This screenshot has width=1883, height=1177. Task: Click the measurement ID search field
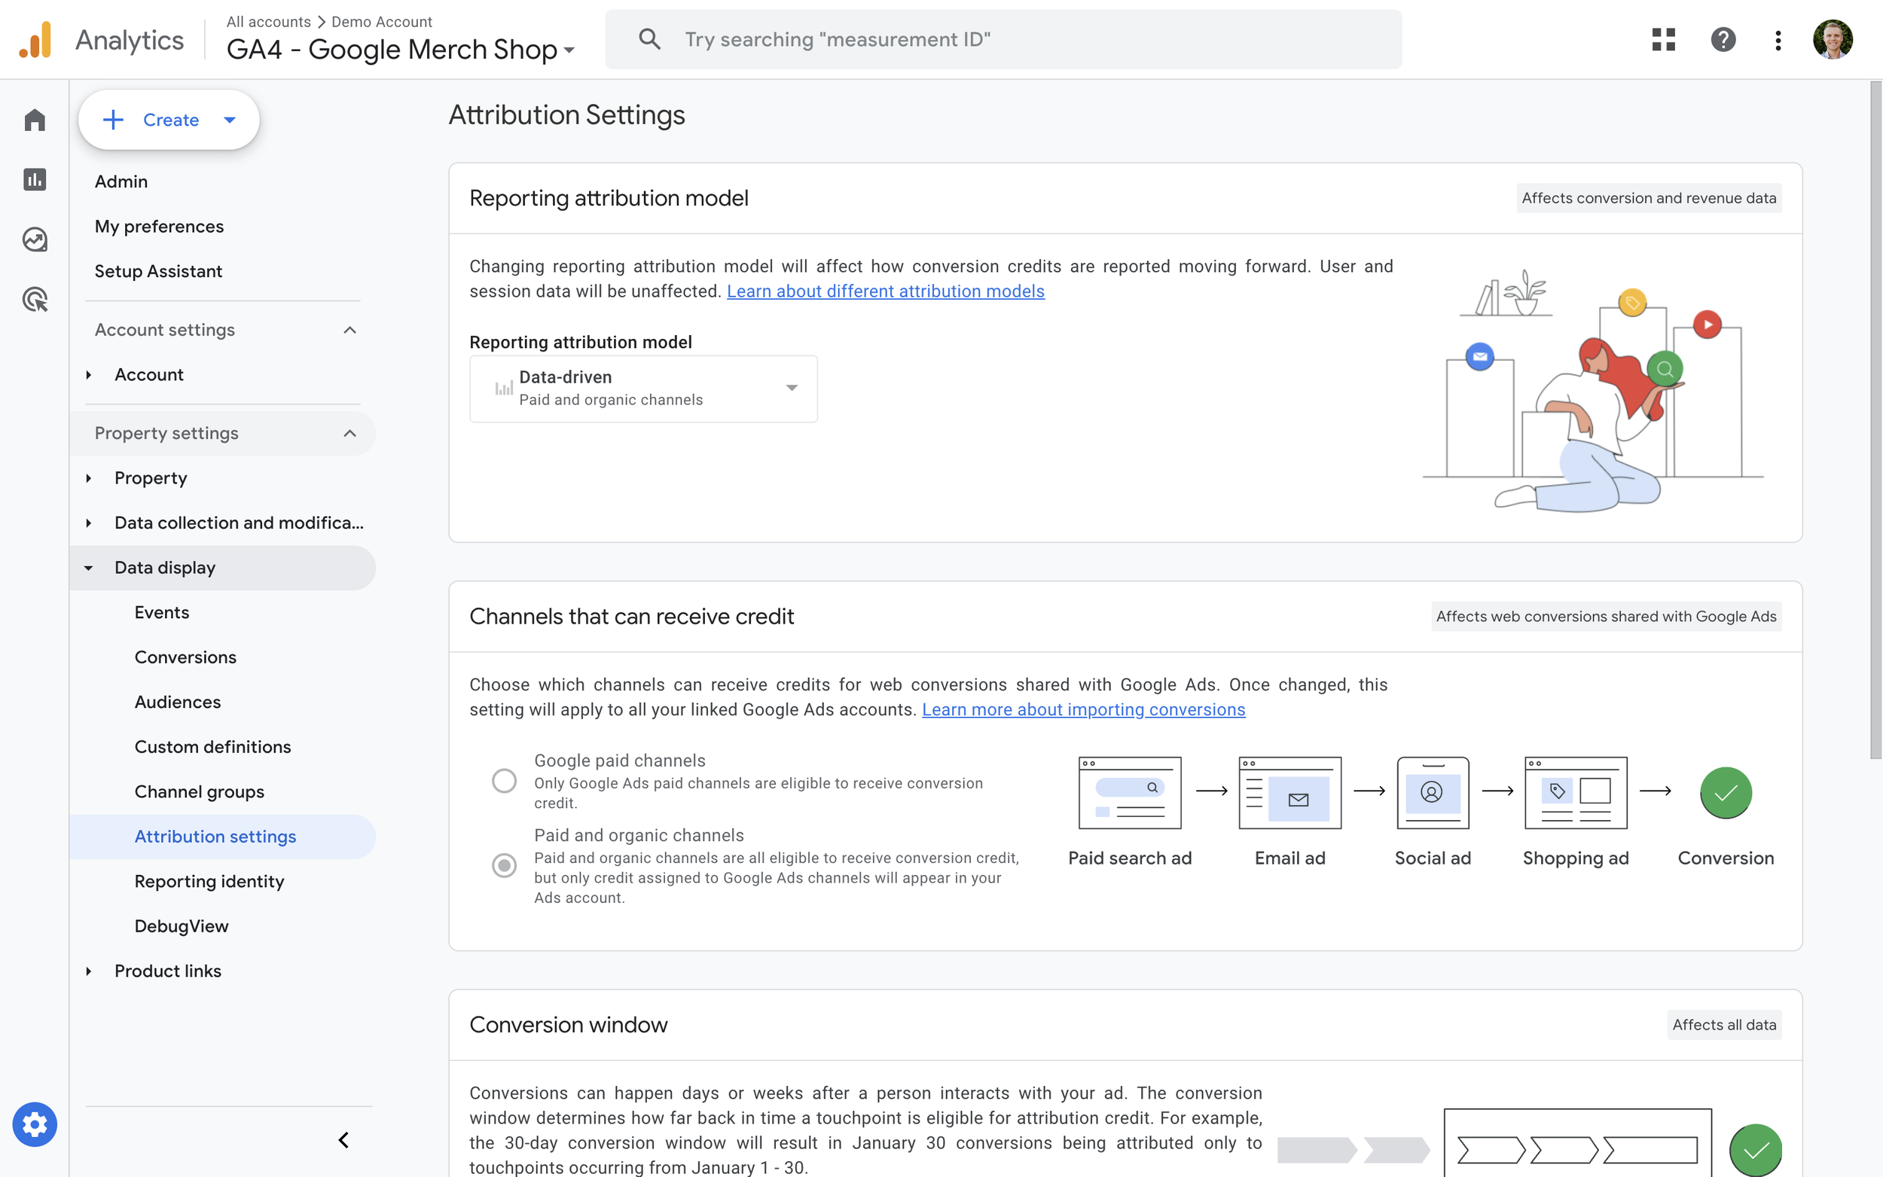pyautogui.click(x=1003, y=38)
